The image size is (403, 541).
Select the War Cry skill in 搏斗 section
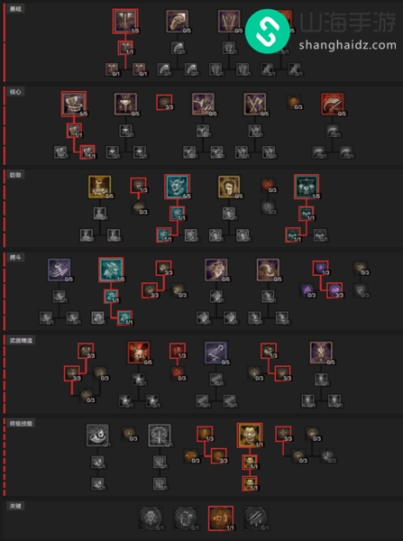click(x=111, y=270)
